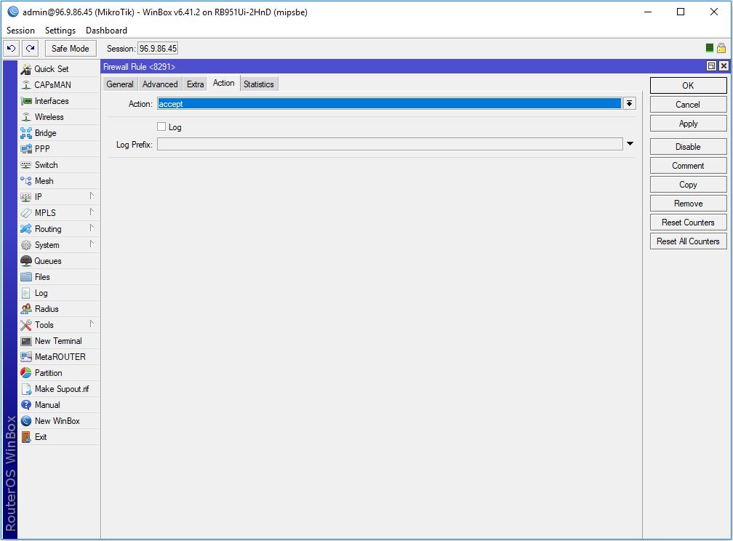This screenshot has height=541, width=733.
Task: Toggle Safe Mode button
Action: tap(70, 48)
